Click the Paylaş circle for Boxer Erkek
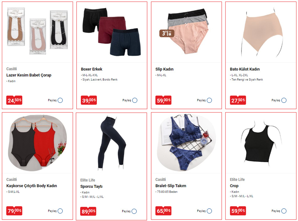298x221 pixels. coord(135,100)
